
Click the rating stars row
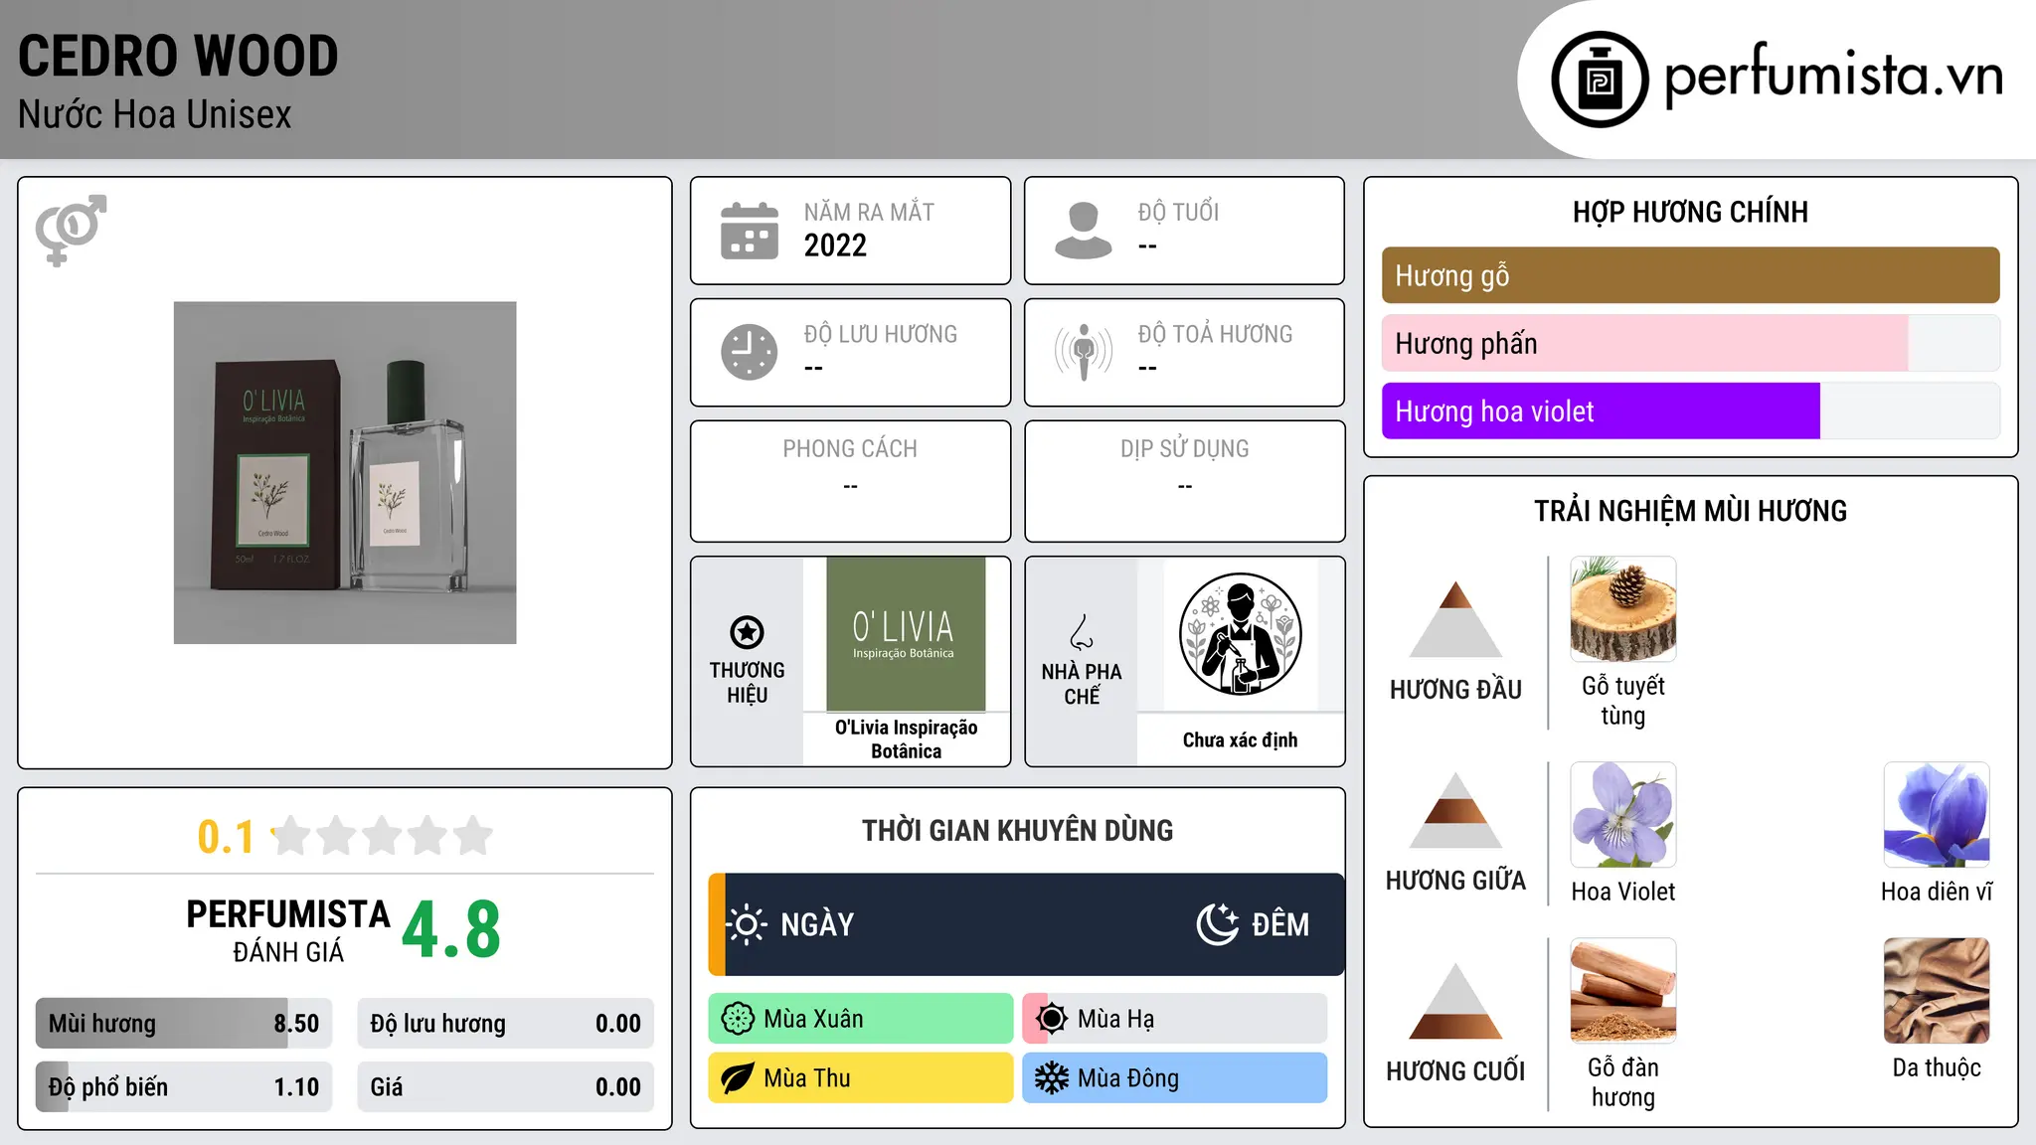click(383, 836)
